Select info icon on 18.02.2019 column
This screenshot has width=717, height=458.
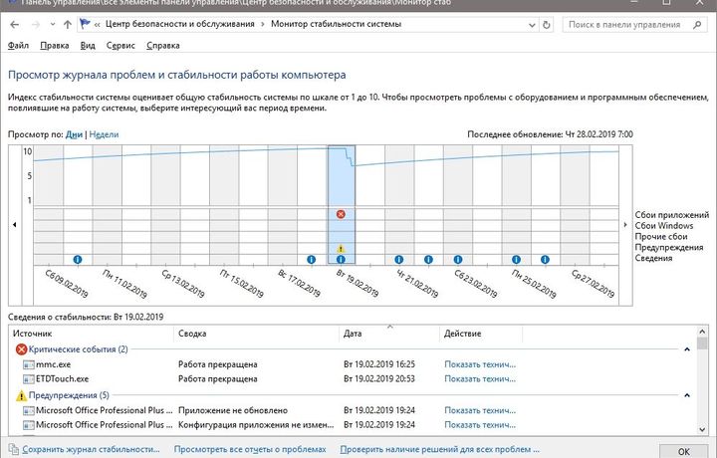(x=312, y=259)
